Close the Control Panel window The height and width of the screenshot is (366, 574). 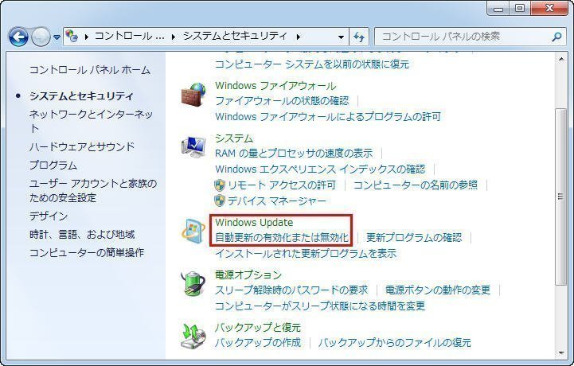coord(549,9)
